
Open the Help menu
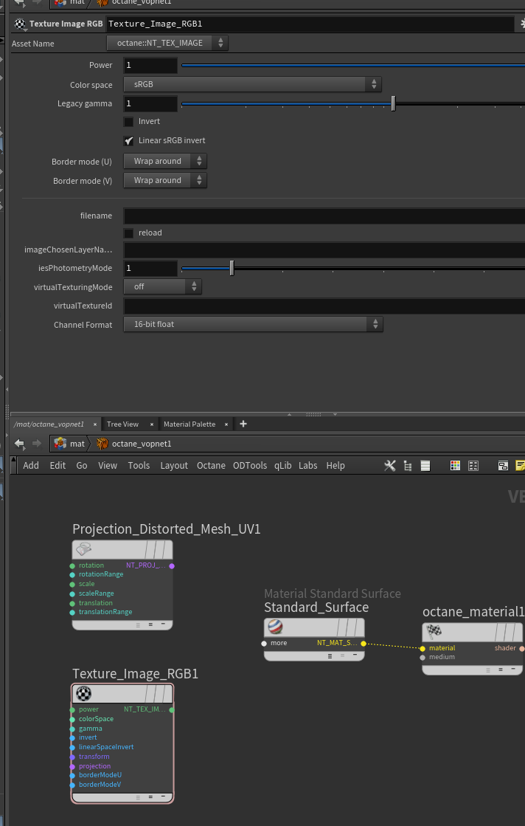335,466
